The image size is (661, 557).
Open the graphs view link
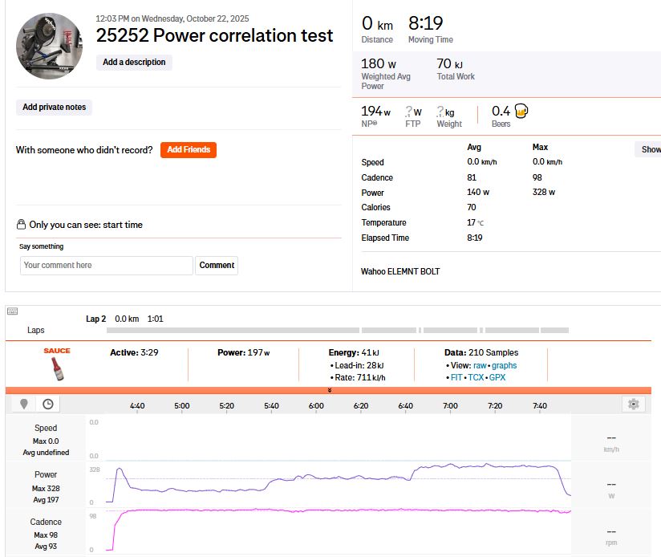tap(505, 365)
